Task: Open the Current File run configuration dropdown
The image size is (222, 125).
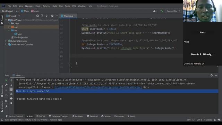Action: pos(173,11)
